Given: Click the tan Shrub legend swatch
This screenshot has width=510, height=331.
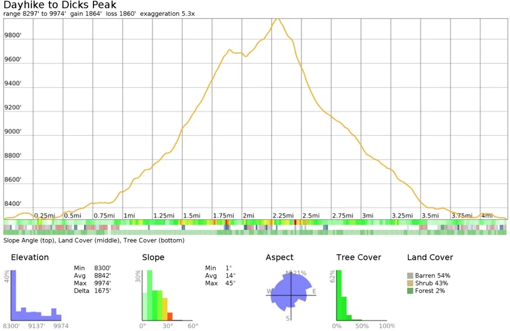Looking at the screenshot, I should 410,283.
